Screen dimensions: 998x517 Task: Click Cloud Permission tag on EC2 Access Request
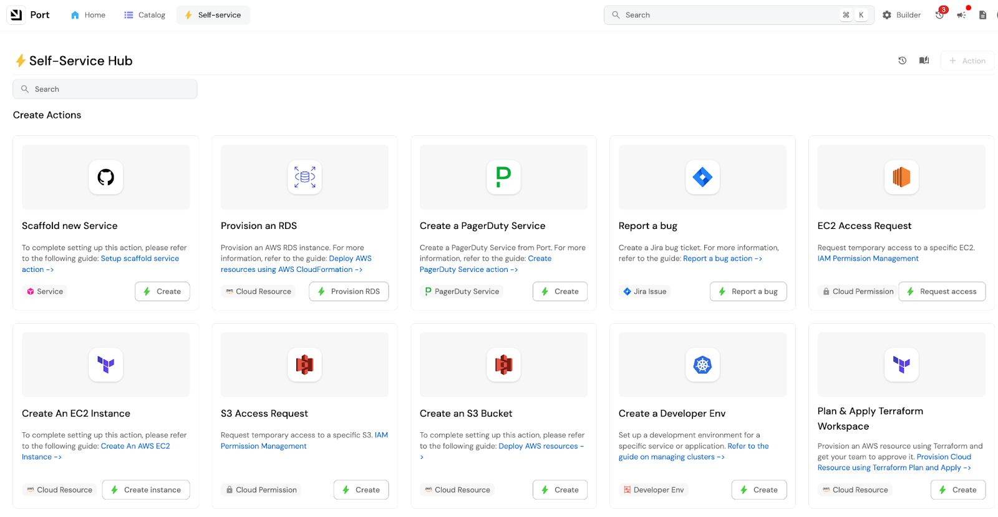pyautogui.click(x=858, y=291)
